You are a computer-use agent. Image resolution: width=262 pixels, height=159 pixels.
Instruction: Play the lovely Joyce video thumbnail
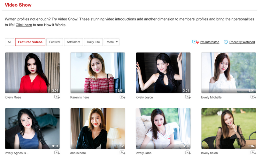163,73
